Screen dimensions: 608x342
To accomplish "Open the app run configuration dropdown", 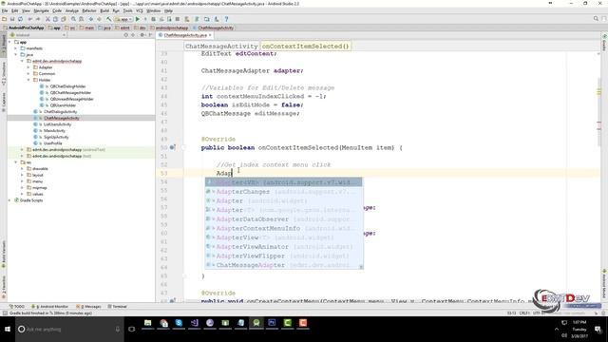I will coord(123,19).
